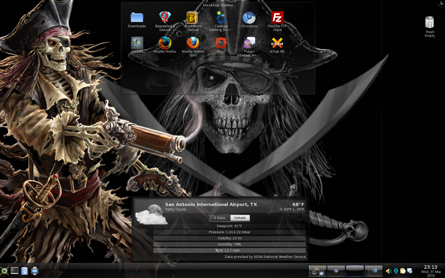Start XChat IRC from desktop folder
This screenshot has height=278, width=445.
tap(277, 43)
